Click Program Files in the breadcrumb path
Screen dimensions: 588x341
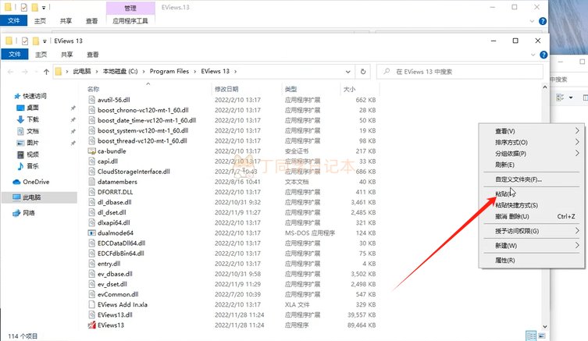[169, 71]
